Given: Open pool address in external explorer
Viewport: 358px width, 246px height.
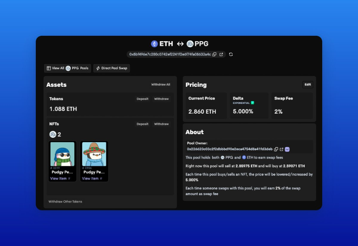Looking at the screenshot, I should pyautogui.click(x=221, y=54).
